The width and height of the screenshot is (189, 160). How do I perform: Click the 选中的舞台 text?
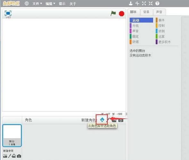[137, 51]
